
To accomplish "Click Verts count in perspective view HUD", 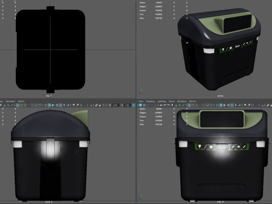I will [x=159, y=3].
